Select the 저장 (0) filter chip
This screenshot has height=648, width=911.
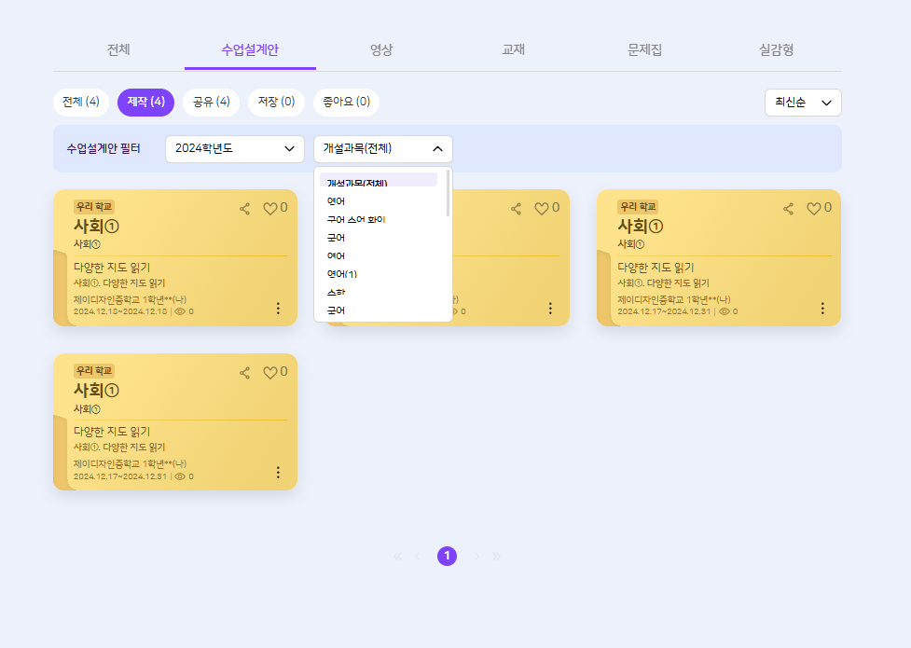(276, 102)
